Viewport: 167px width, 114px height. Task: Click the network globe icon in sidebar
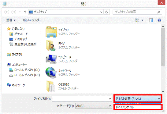9,85
